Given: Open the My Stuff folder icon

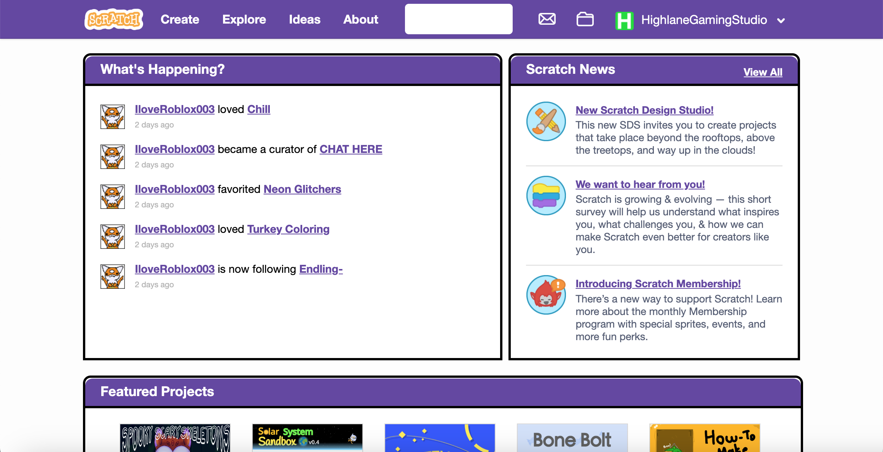Looking at the screenshot, I should point(585,19).
